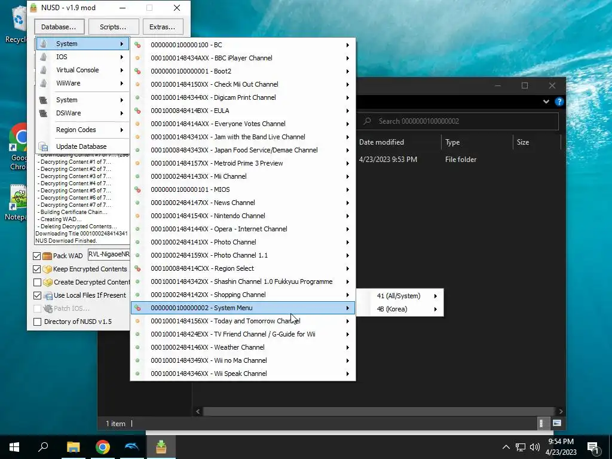This screenshot has height=459, width=612.
Task: Click the green dot beside Weather Channel
Action: (137, 347)
